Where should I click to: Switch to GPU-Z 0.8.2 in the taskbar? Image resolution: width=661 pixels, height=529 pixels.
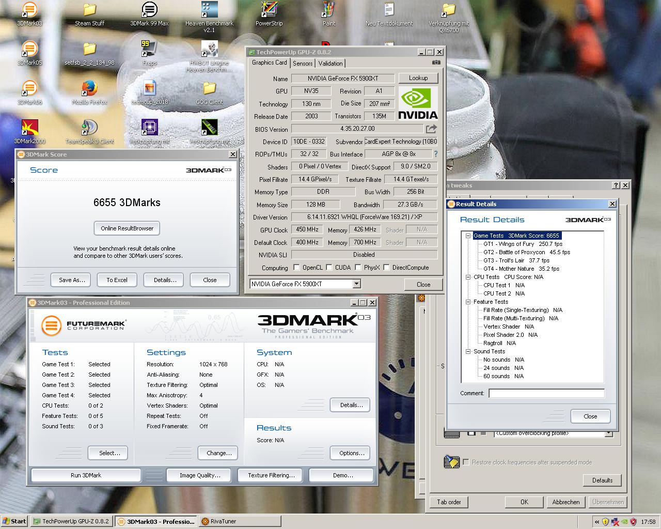click(71, 521)
